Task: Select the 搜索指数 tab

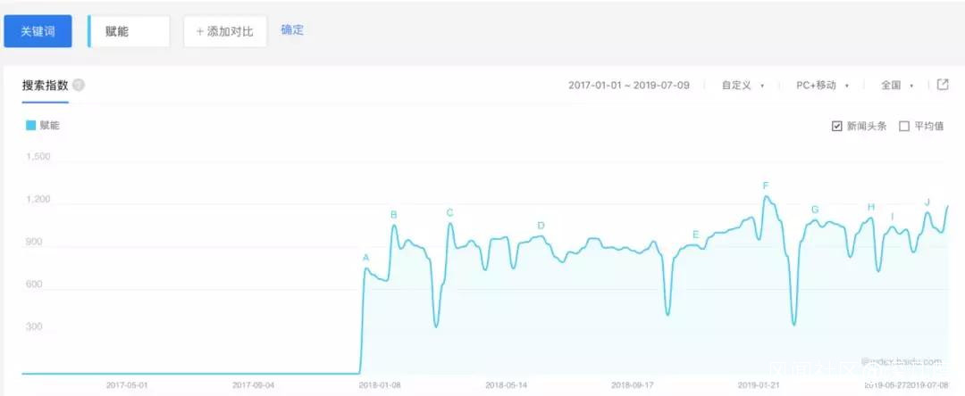Action: click(45, 86)
